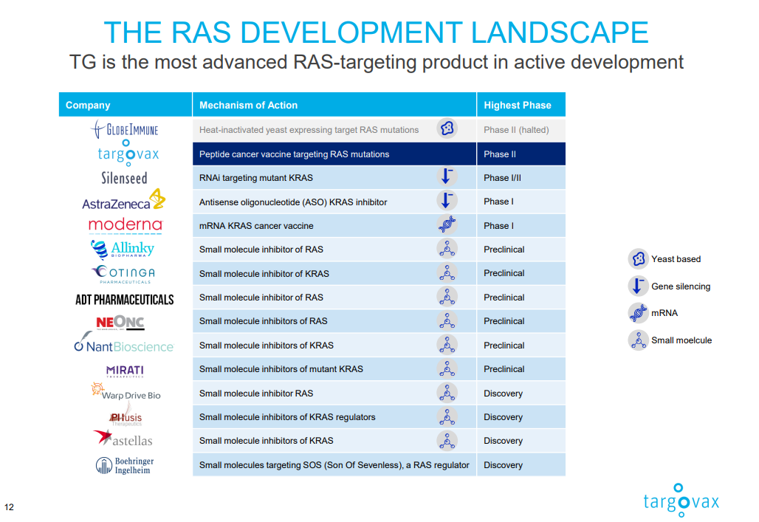This screenshot has height=522, width=759.
Task: Click the Boehringer Ingelheim logo
Action: tap(125, 465)
